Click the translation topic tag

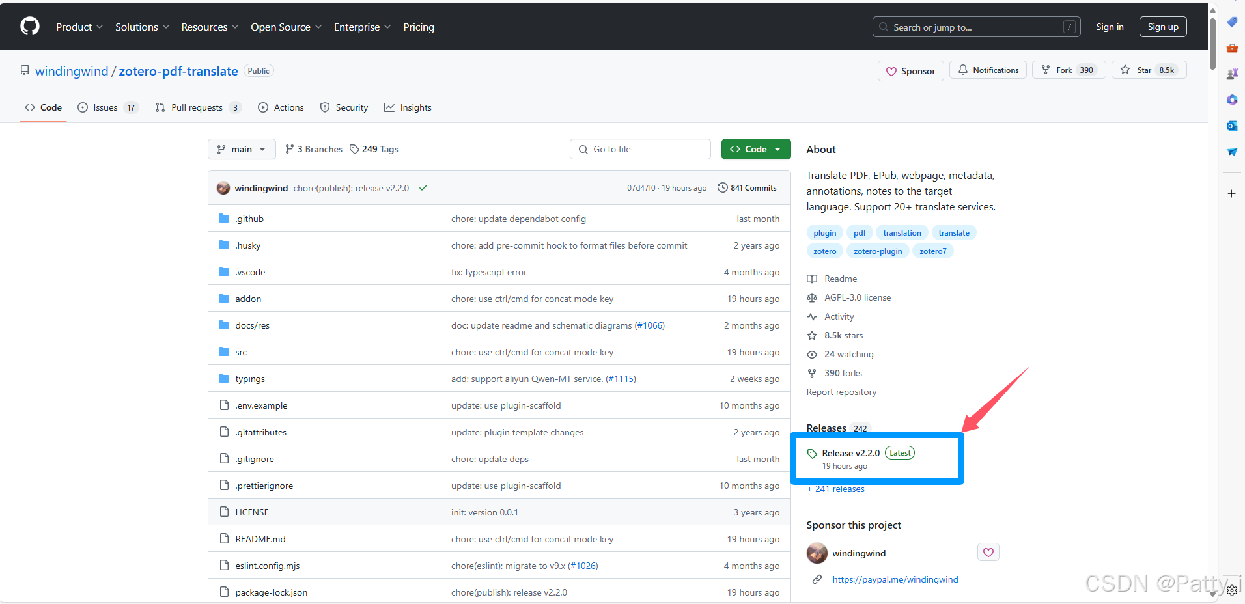click(x=902, y=233)
